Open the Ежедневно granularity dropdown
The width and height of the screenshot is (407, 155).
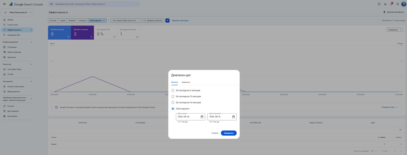(x=394, y=30)
